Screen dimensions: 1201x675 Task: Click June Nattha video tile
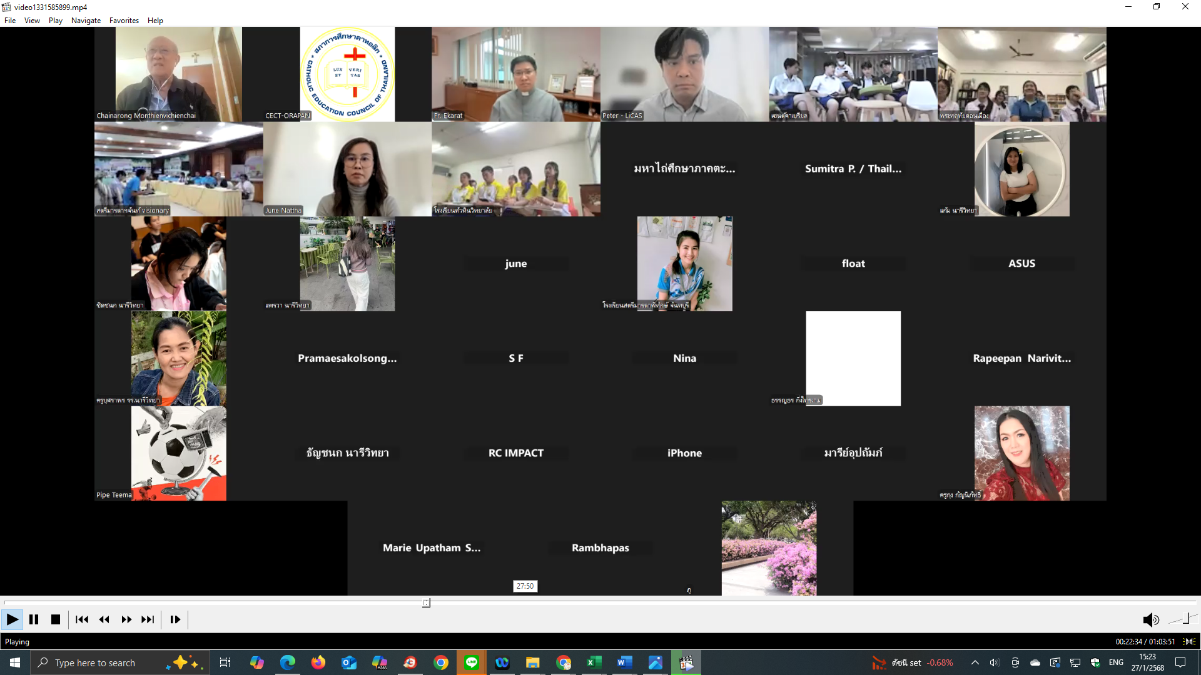pos(347,169)
